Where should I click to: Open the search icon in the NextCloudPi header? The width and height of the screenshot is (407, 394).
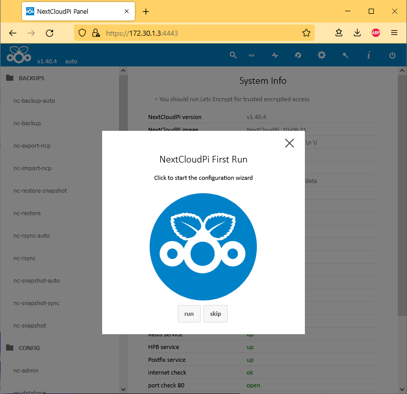point(233,55)
